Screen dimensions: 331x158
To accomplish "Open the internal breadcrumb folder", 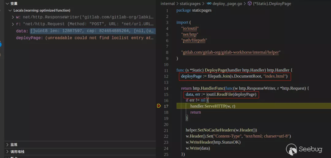I will (x=167, y=4).
